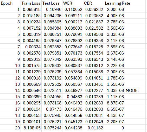147x132 pixels.
Task: Select WER value 0.044856
Action: [73, 115]
